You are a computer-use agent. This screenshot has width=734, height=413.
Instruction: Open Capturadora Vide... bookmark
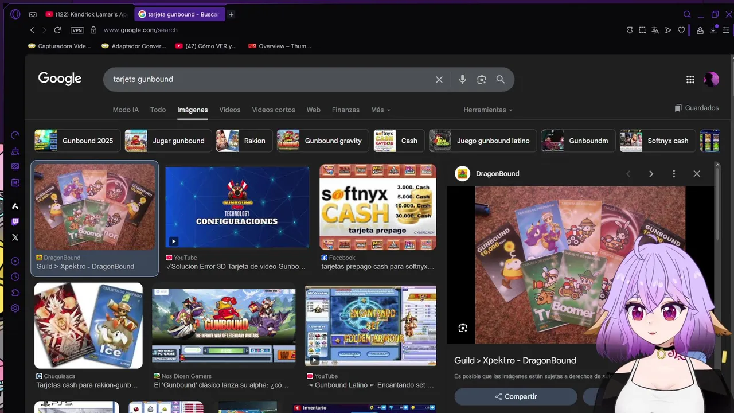(x=60, y=46)
